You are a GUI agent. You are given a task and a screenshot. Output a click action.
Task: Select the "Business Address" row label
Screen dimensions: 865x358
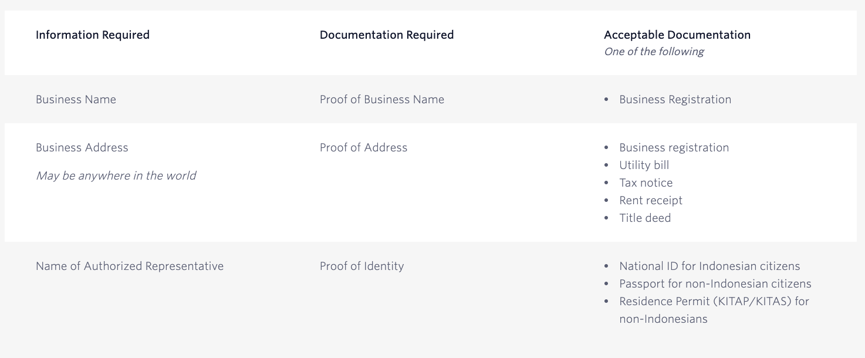pos(82,148)
